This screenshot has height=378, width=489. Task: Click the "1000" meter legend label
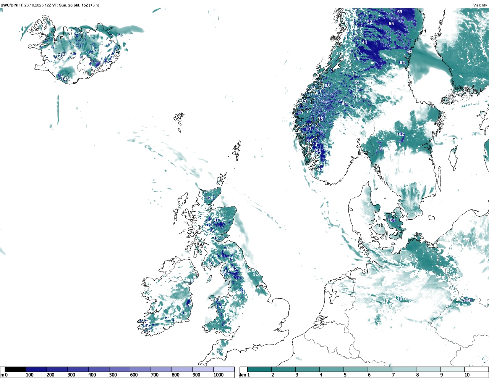pos(219,375)
